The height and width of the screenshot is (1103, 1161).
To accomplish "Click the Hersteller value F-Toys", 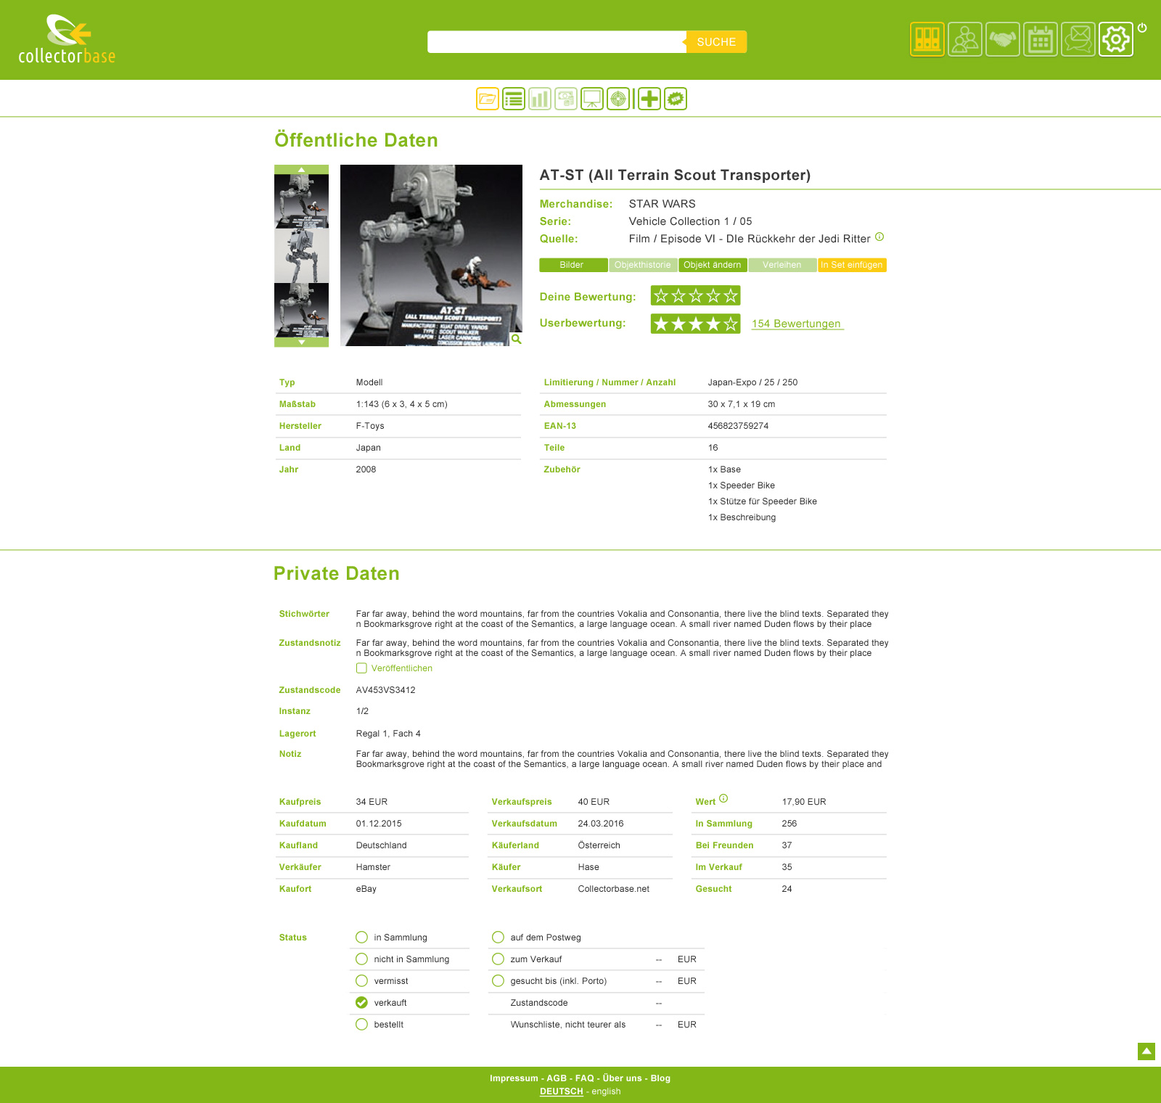I will 370,426.
